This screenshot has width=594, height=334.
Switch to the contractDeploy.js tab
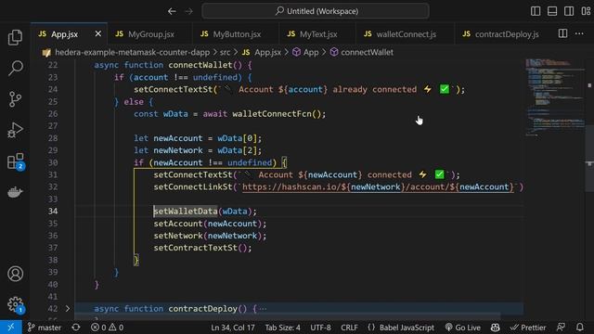coord(504,34)
